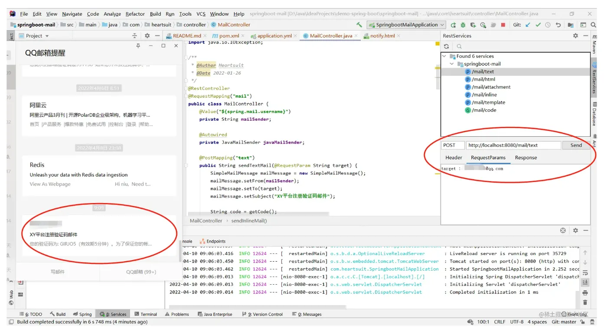
Task: Click 写邮件 in the QQ mail popup
Action: (58, 272)
